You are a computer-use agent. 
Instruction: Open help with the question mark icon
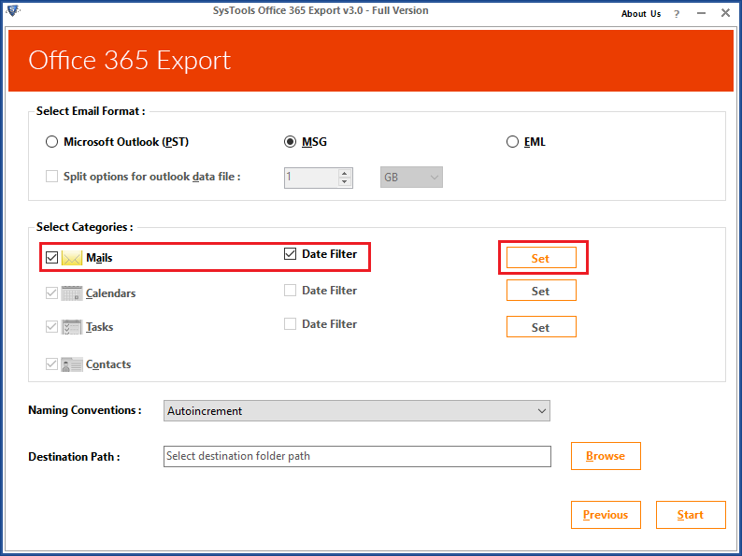coord(677,14)
